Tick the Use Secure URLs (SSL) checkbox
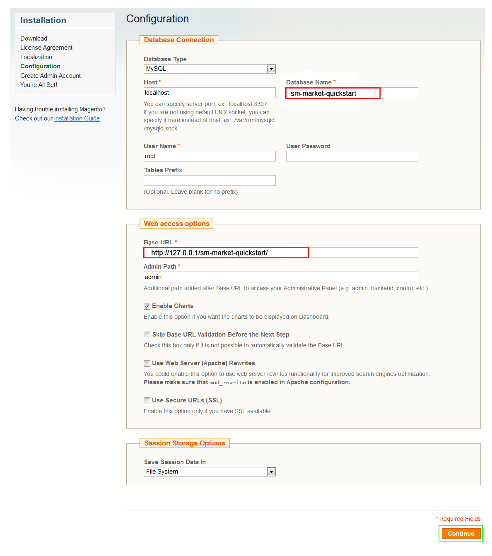The height and width of the screenshot is (556, 492). pyautogui.click(x=147, y=401)
